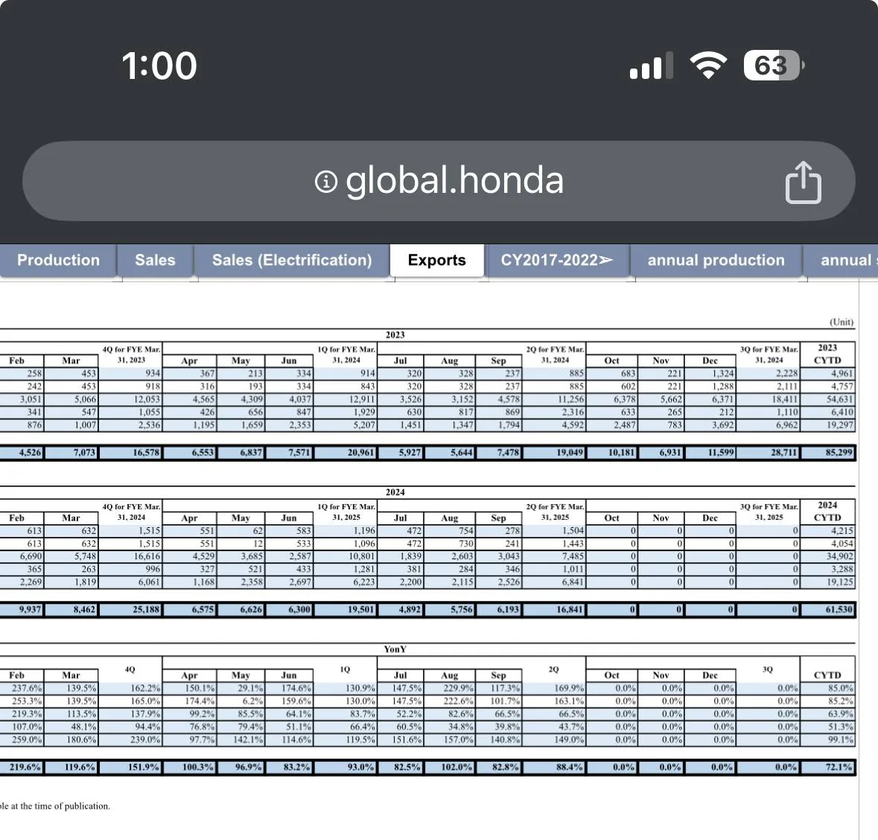Switch to the Sales tab
The image size is (878, 840).
[x=155, y=261]
